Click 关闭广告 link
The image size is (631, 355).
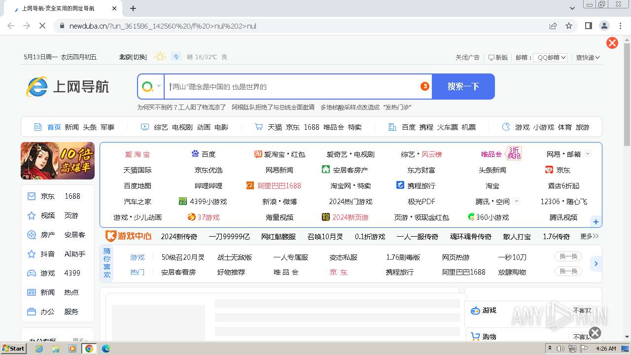pos(467,57)
